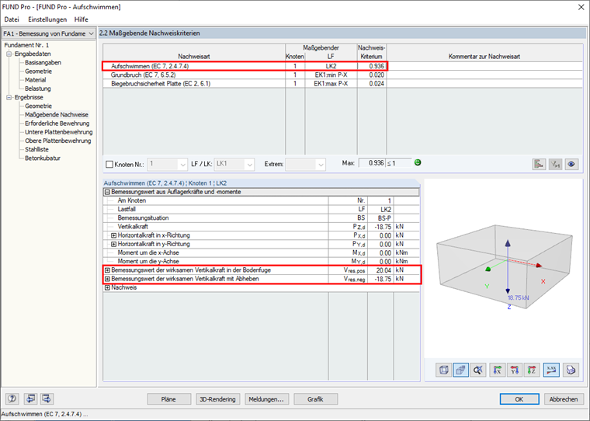Viewport: 590px width, 421px height.
Task: Close the FUND Pro window
Action: [581, 7]
